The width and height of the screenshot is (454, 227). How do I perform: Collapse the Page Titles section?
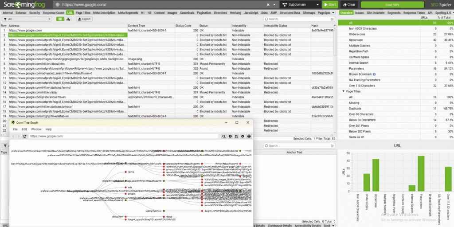[x=343, y=91]
